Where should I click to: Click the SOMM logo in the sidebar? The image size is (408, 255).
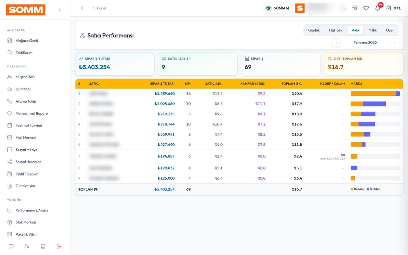(26, 10)
